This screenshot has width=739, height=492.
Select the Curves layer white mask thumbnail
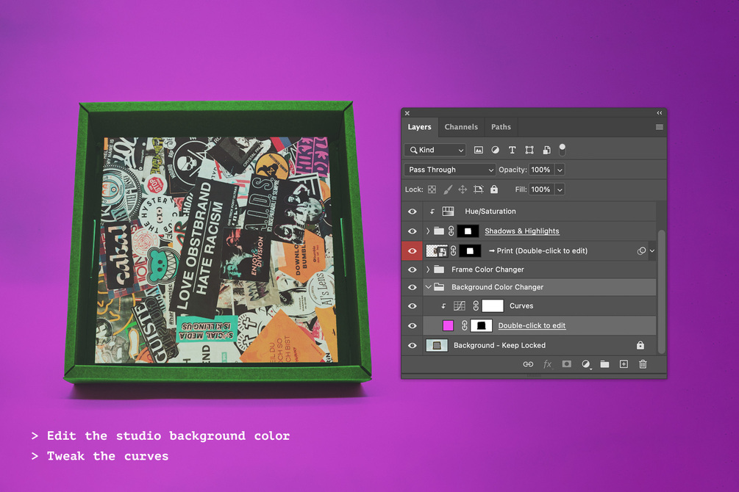(493, 306)
